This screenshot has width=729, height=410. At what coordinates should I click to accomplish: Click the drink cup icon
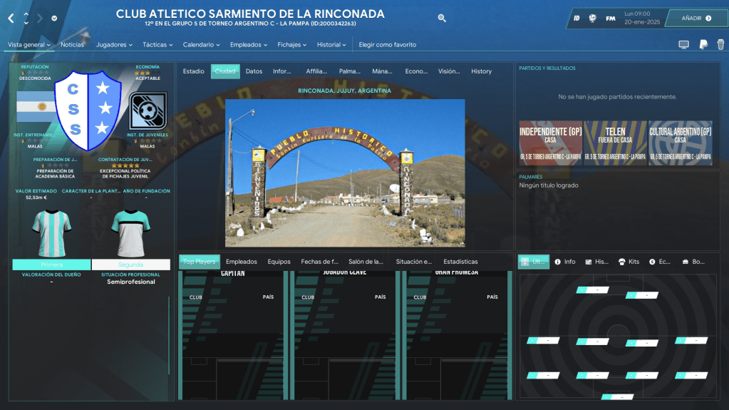click(720, 45)
